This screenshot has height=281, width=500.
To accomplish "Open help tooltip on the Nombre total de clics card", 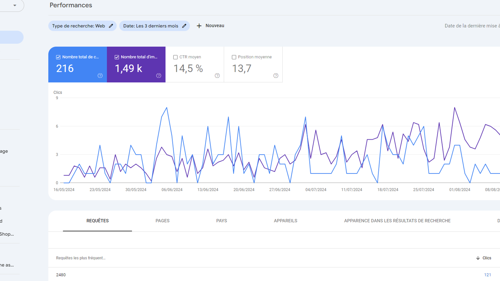I will 100,76.
